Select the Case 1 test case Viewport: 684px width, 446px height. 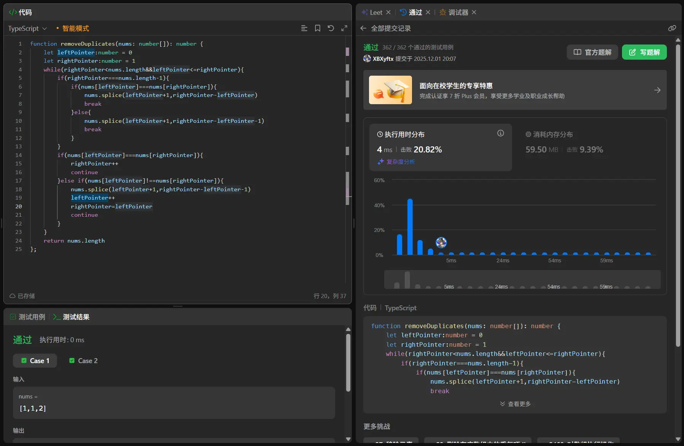(35, 361)
